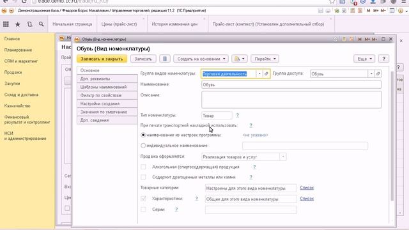Switch to Шаблоны наименований tab
Screen dimensions: 409x230
107,87
